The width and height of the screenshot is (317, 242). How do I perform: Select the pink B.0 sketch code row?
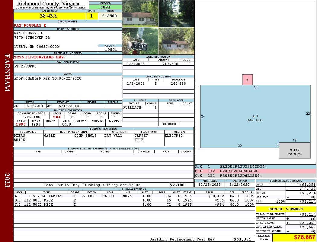pos(255,171)
